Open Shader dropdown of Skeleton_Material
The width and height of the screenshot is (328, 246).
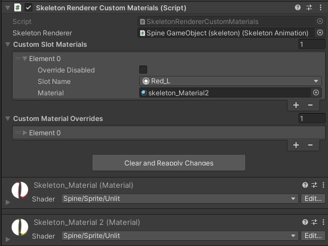coord(180,199)
